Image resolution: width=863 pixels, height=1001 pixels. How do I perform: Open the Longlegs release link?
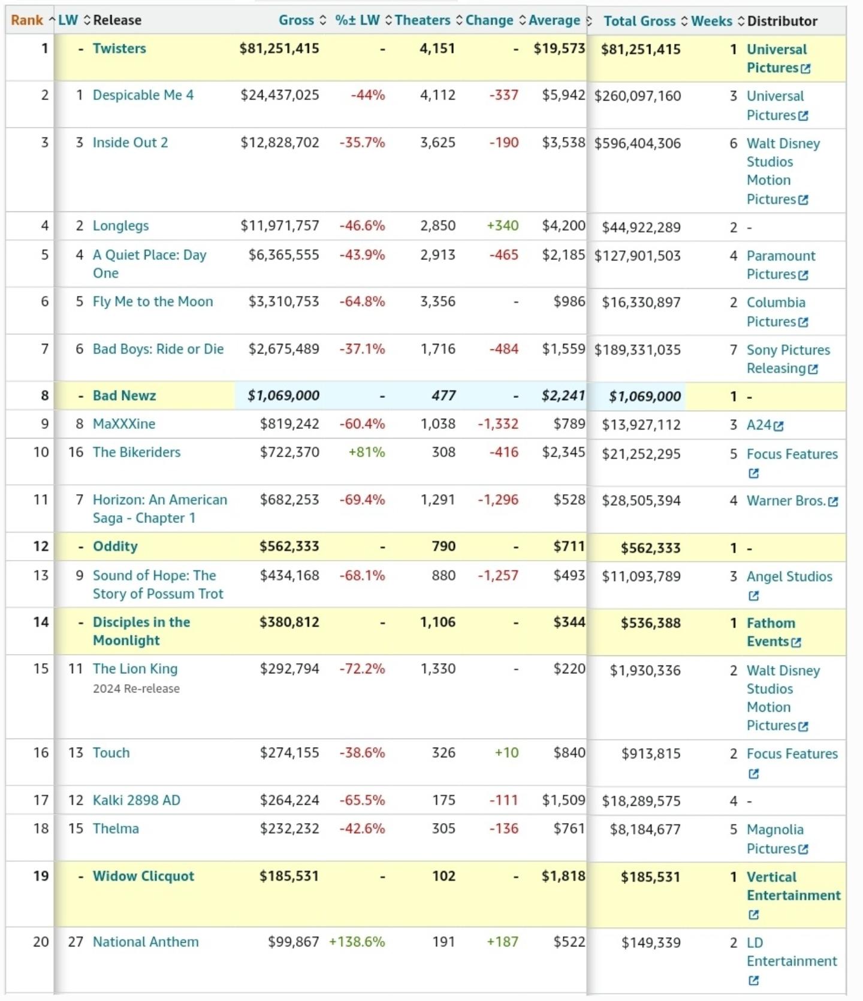click(120, 226)
